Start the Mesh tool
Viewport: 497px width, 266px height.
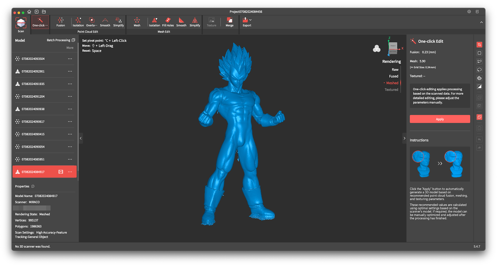point(137,22)
